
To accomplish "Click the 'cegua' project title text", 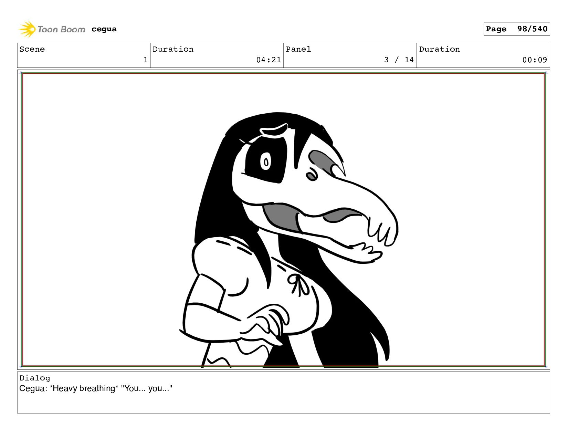I will [104, 29].
